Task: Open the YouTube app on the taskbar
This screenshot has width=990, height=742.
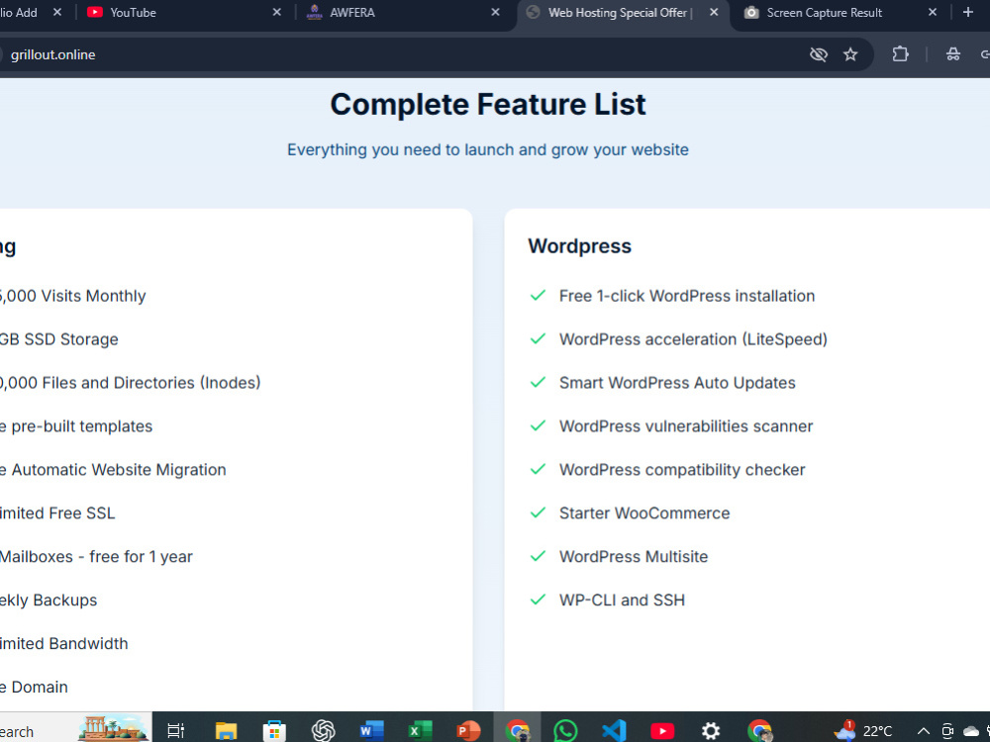Action: [662, 731]
